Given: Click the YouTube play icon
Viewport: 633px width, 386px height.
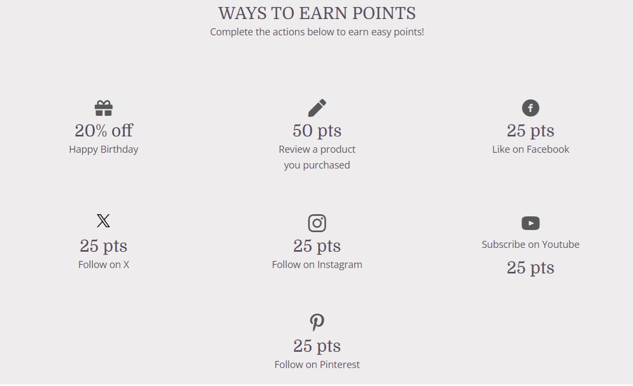Looking at the screenshot, I should click(531, 223).
